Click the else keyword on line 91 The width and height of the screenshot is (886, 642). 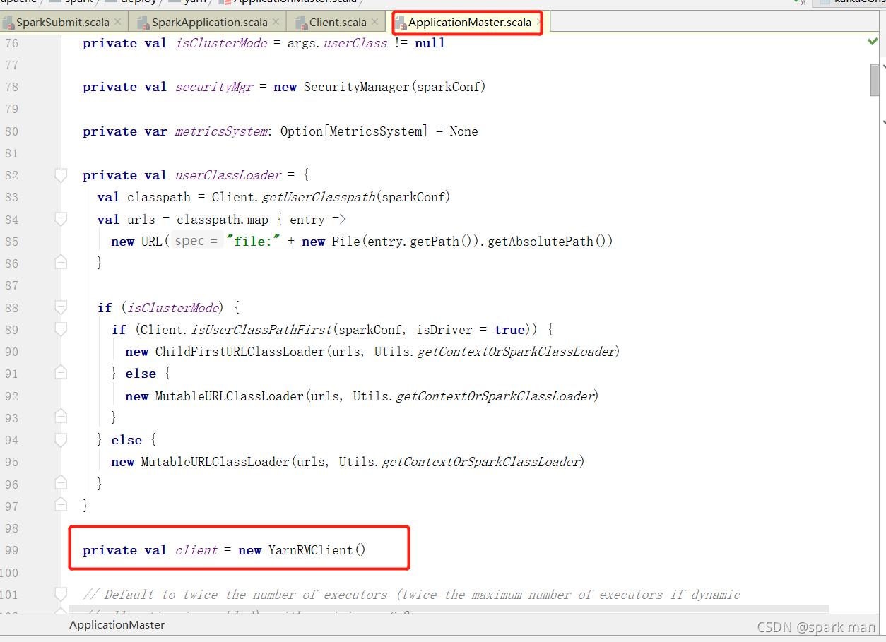(x=141, y=374)
